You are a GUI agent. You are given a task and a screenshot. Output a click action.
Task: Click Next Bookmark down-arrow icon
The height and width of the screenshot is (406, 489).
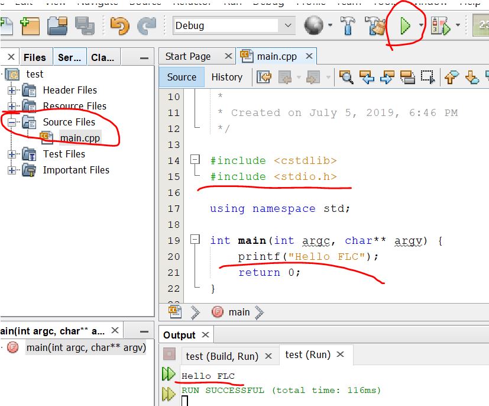[472, 77]
